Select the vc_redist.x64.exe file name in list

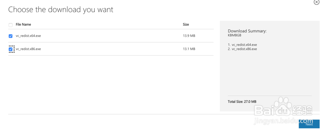tap(28, 36)
